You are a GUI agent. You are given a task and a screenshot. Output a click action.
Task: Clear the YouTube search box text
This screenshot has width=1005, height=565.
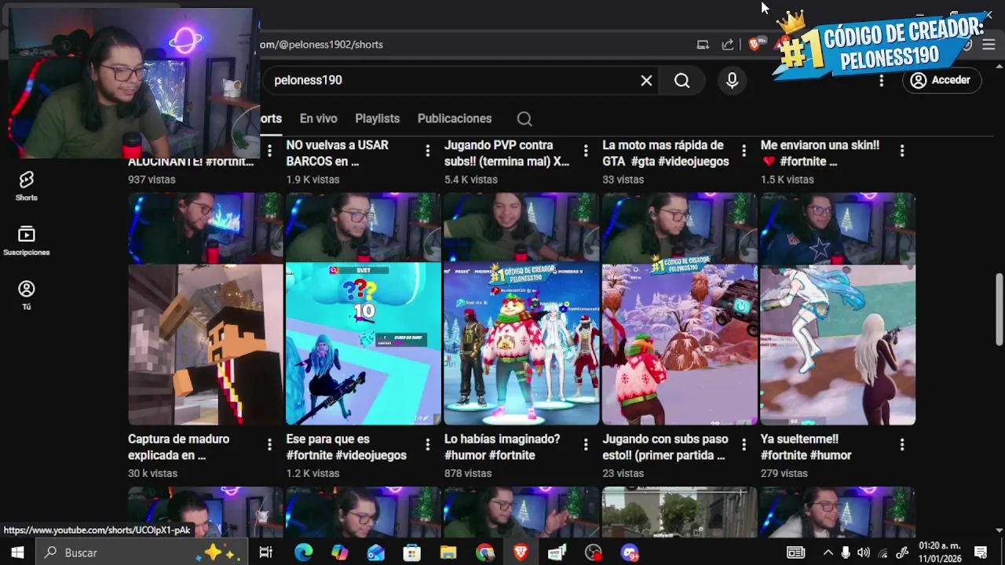pos(646,80)
